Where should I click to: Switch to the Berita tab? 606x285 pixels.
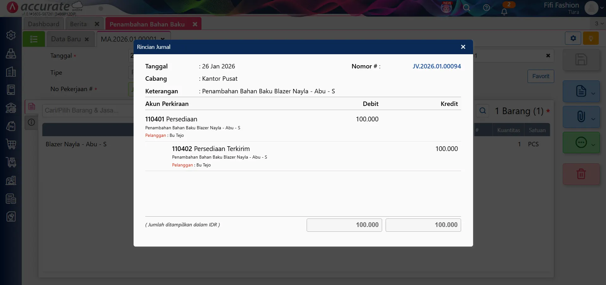(78, 24)
